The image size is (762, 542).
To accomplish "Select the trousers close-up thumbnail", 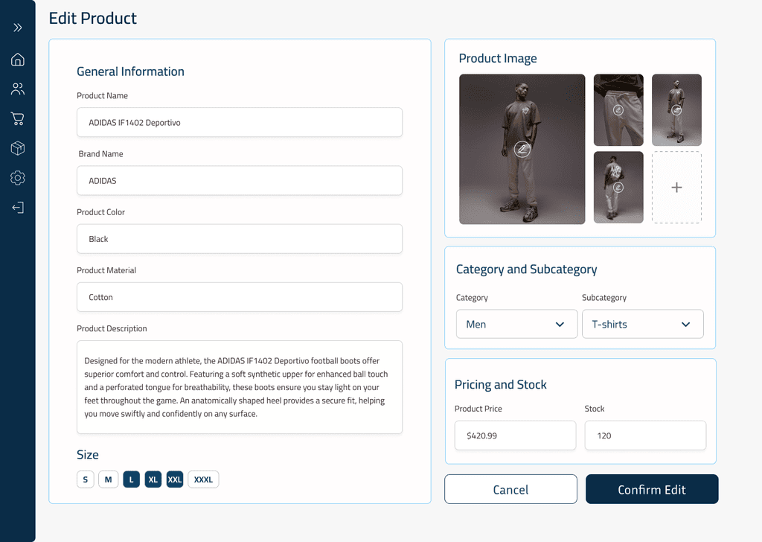I will point(618,110).
